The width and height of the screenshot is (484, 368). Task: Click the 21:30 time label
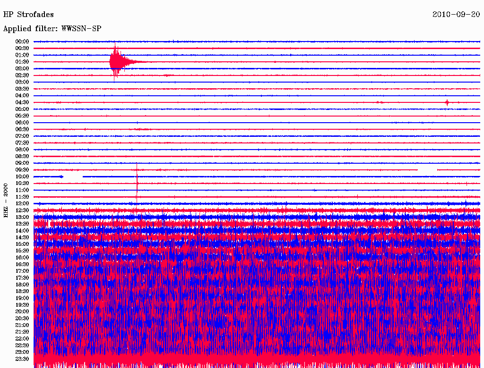pos(22,332)
